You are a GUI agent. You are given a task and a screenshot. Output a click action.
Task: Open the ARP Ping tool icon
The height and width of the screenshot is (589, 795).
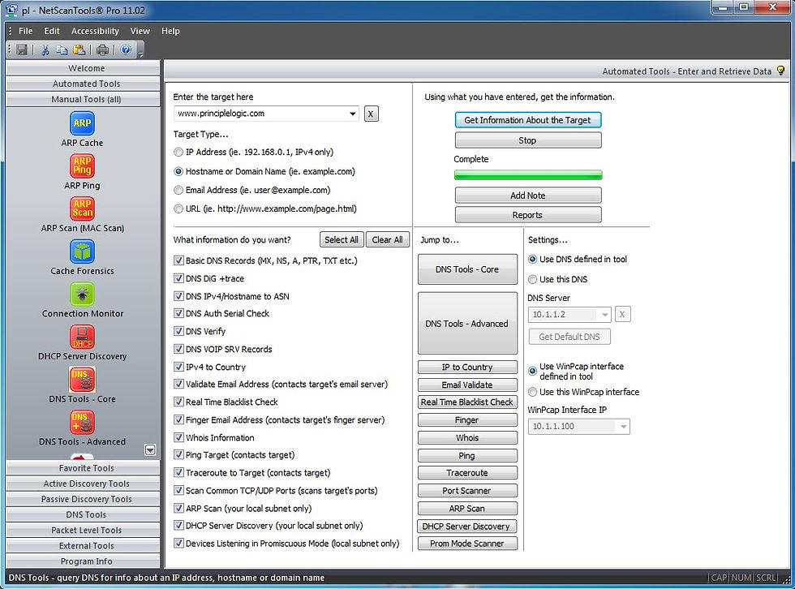(x=82, y=166)
